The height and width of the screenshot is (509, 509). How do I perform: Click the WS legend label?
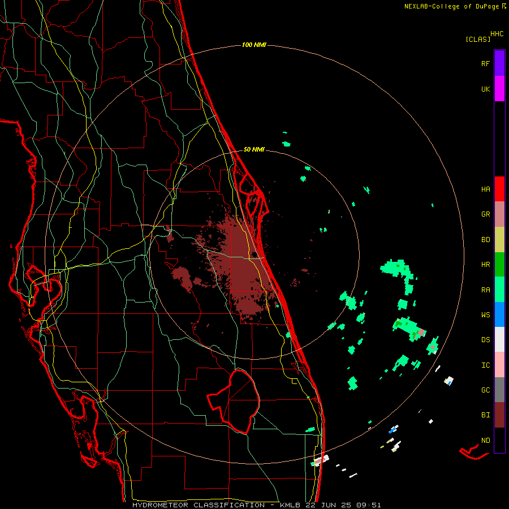(485, 314)
